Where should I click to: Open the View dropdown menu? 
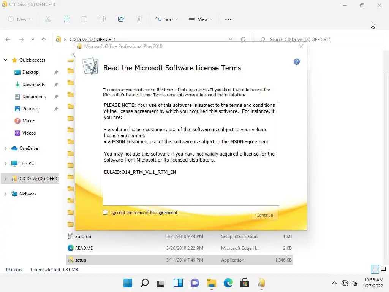201,19
